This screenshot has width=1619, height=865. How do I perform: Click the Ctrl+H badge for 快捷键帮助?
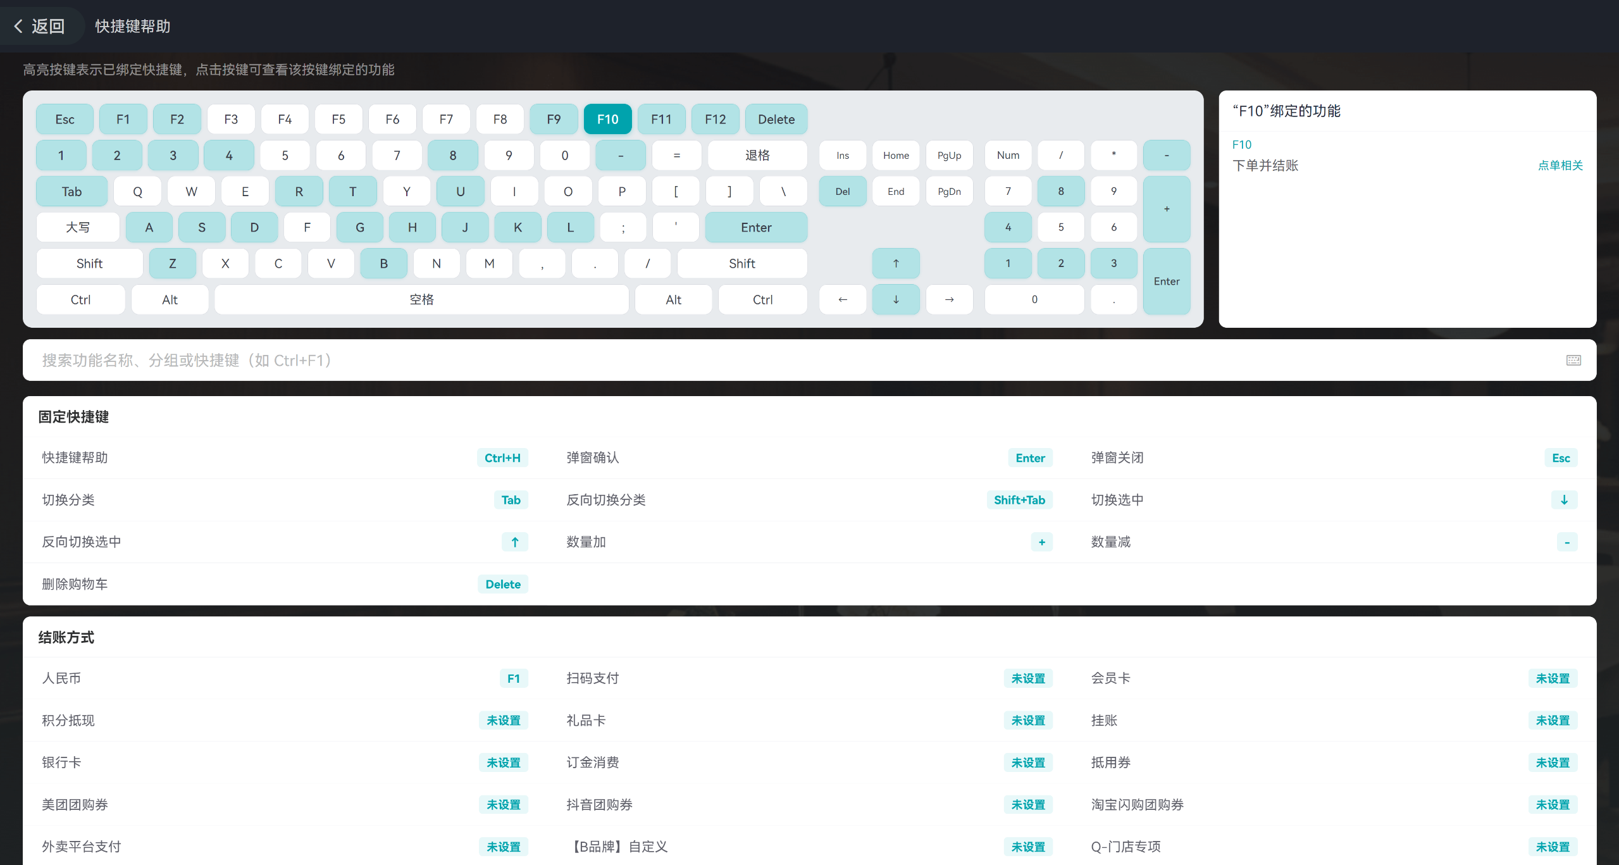pos(502,457)
